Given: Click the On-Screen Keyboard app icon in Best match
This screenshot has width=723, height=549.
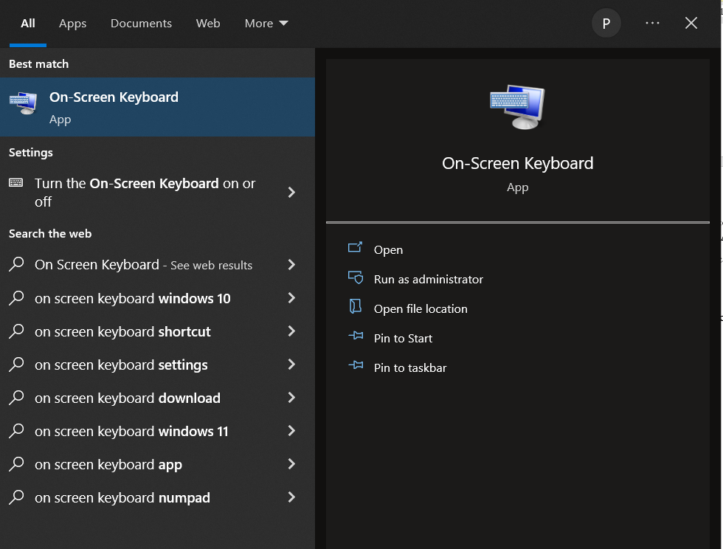Looking at the screenshot, I should pos(23,103).
